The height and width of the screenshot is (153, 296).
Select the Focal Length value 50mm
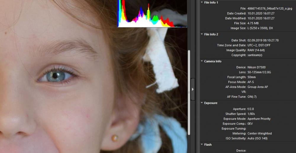[252, 77]
